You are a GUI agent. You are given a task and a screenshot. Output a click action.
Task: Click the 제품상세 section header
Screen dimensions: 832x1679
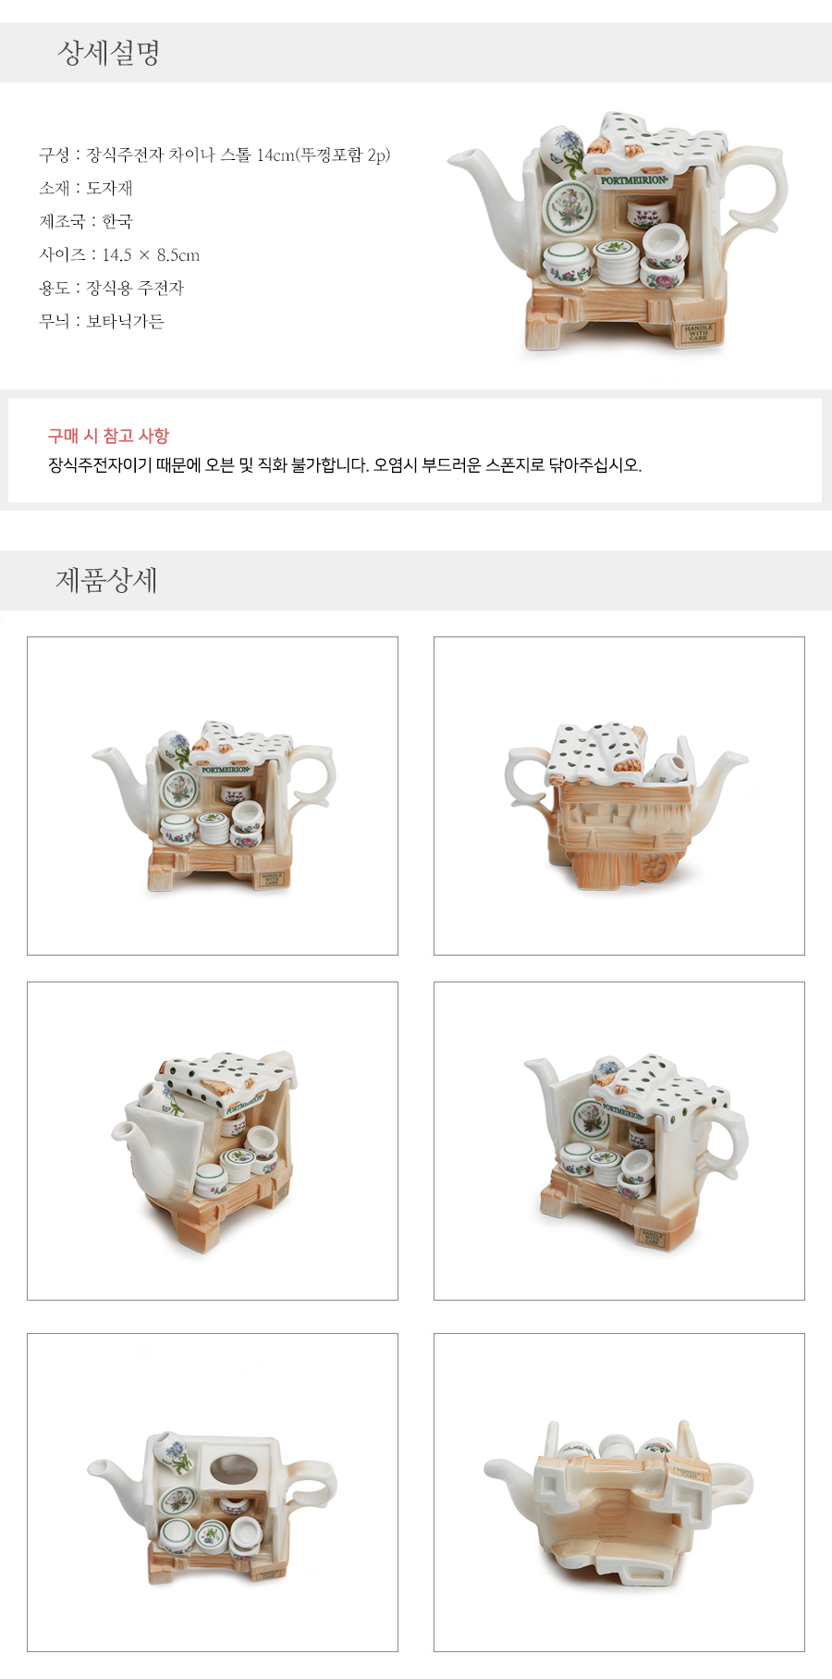tap(107, 580)
